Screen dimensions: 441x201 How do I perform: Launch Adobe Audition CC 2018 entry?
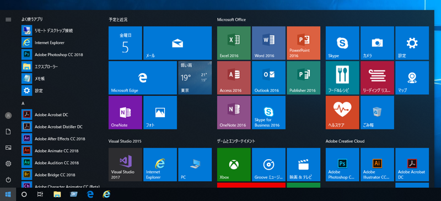coord(61,163)
